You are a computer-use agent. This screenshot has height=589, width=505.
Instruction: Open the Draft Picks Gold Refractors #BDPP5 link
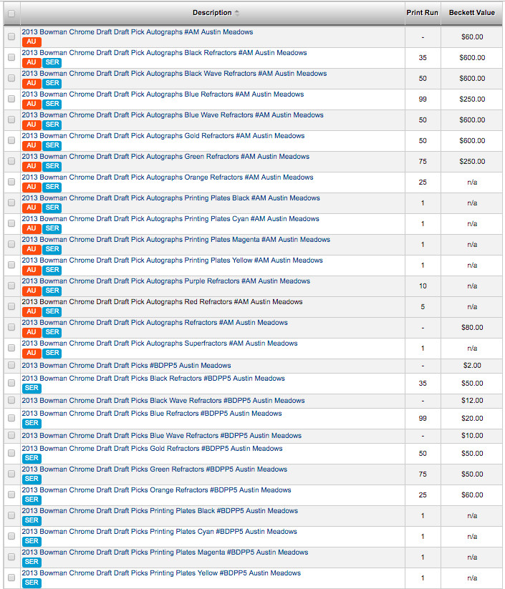tap(152, 449)
